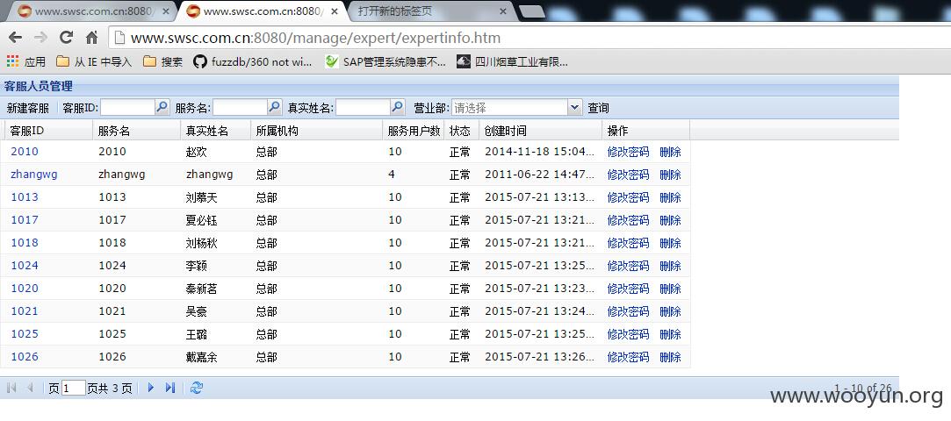951x421 pixels.
Task: Sort by the 服务用户数 column header
Action: tap(414, 130)
